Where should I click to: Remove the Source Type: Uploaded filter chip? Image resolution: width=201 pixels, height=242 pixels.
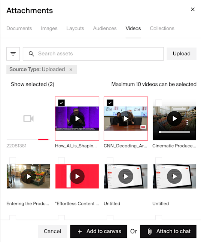(x=71, y=70)
